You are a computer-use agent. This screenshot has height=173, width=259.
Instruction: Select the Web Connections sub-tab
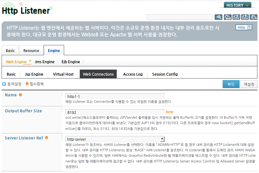[98, 74]
